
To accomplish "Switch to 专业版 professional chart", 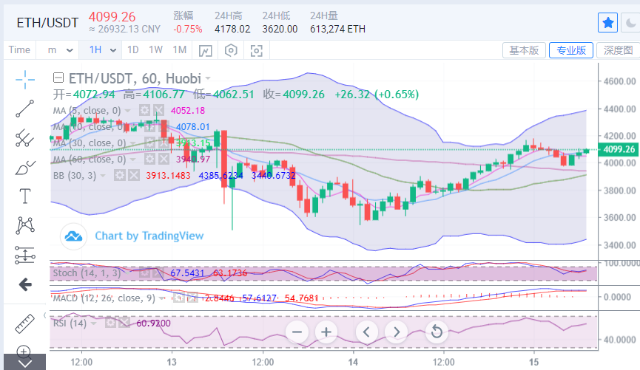I will tap(571, 50).
